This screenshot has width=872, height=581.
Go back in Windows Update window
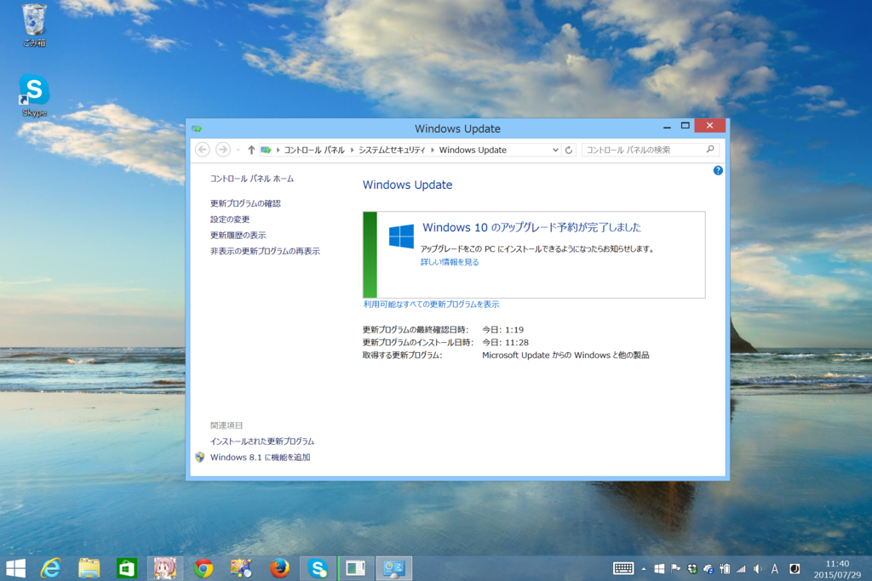pyautogui.click(x=203, y=150)
